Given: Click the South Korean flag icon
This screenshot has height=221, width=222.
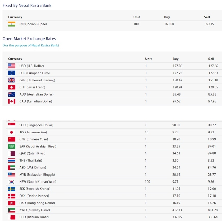Looking at the screenshot, I should click(12, 182).
